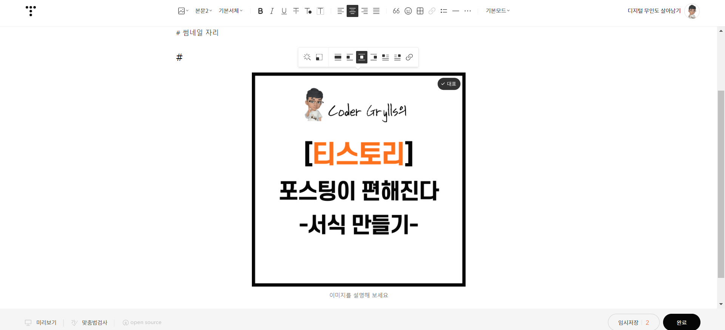Image resolution: width=725 pixels, height=330 pixels.
Task: Set image to right-aligned layout
Action: [374, 57]
